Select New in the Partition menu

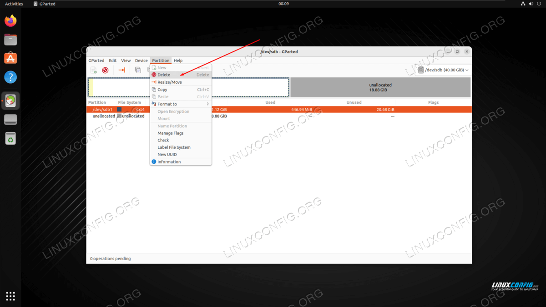point(181,68)
